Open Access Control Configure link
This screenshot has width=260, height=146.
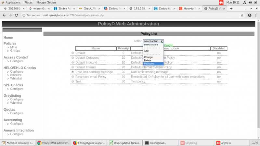pos(17,61)
